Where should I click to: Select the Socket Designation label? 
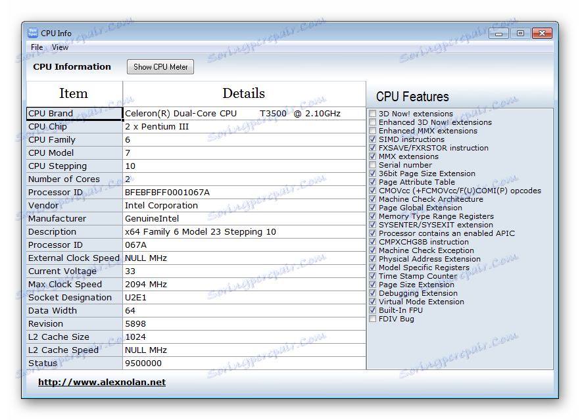(74, 297)
